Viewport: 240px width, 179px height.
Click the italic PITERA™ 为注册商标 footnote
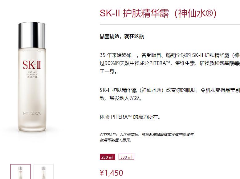146,135
